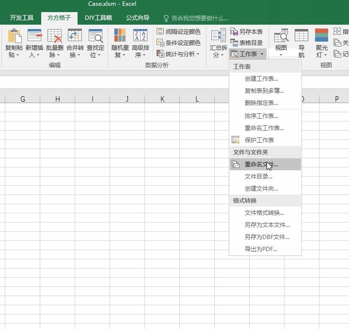Click the 告诉我您想要做什么 search box
Screen dimensions: 349x329
196,18
